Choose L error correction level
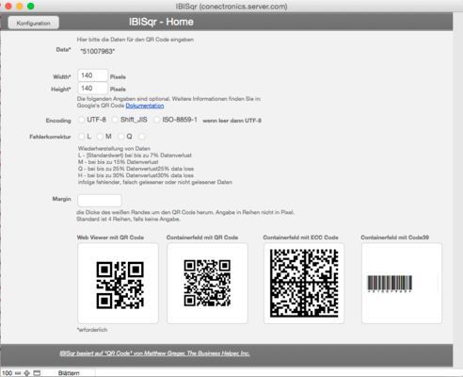This screenshot has height=377, width=463. click(x=82, y=137)
